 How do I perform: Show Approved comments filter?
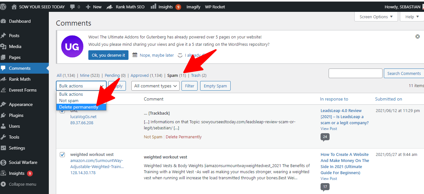click(146, 76)
